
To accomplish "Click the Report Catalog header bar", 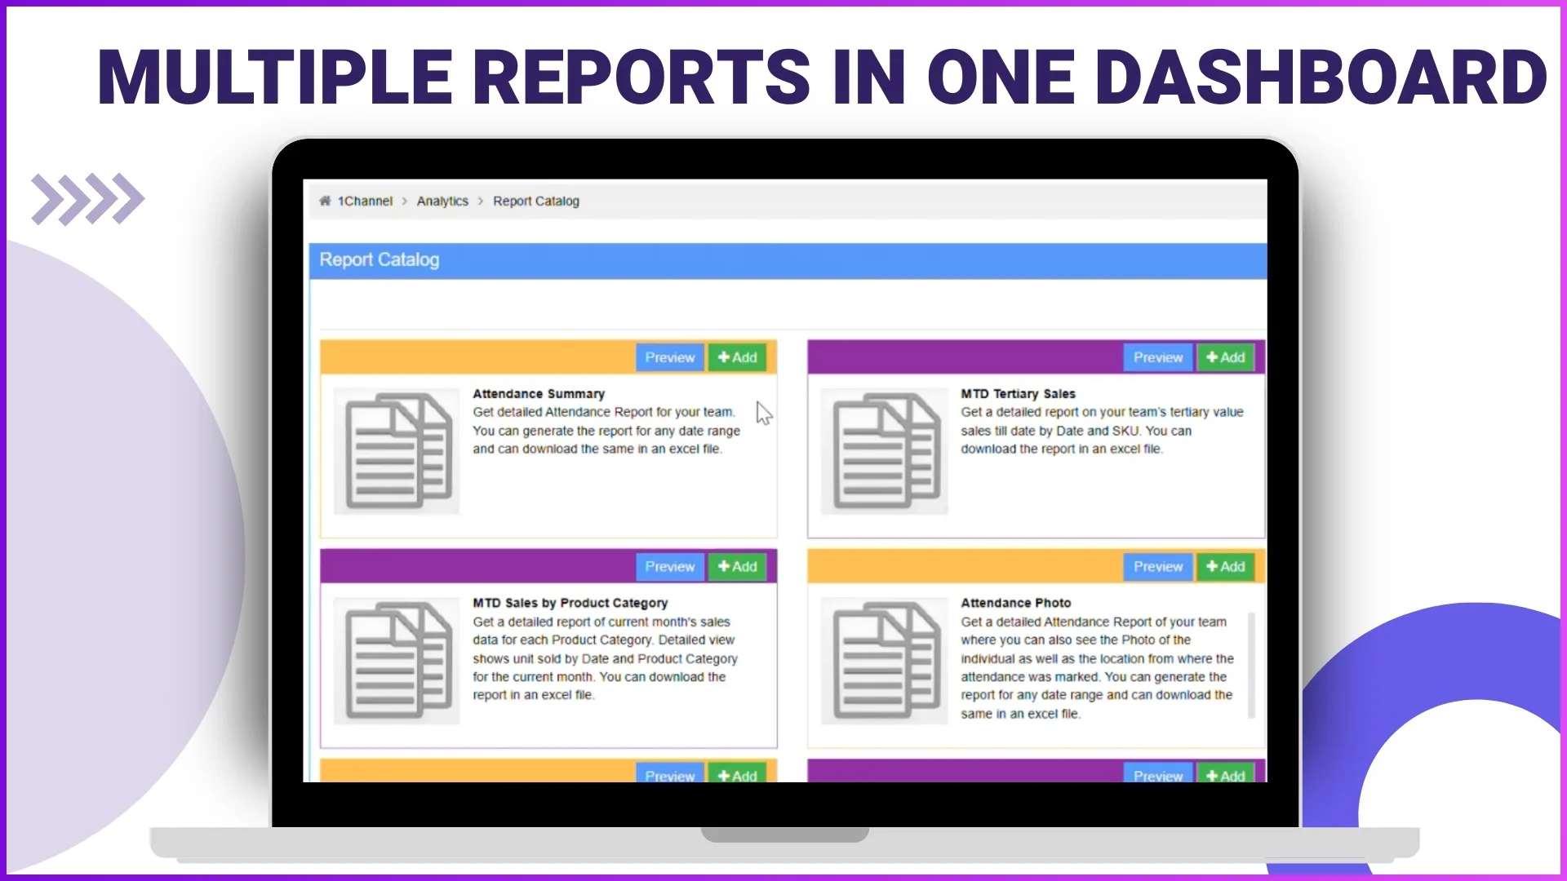I will tap(380, 259).
